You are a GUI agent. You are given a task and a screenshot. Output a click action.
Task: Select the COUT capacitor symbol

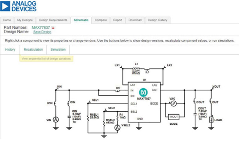(x=195, y=115)
